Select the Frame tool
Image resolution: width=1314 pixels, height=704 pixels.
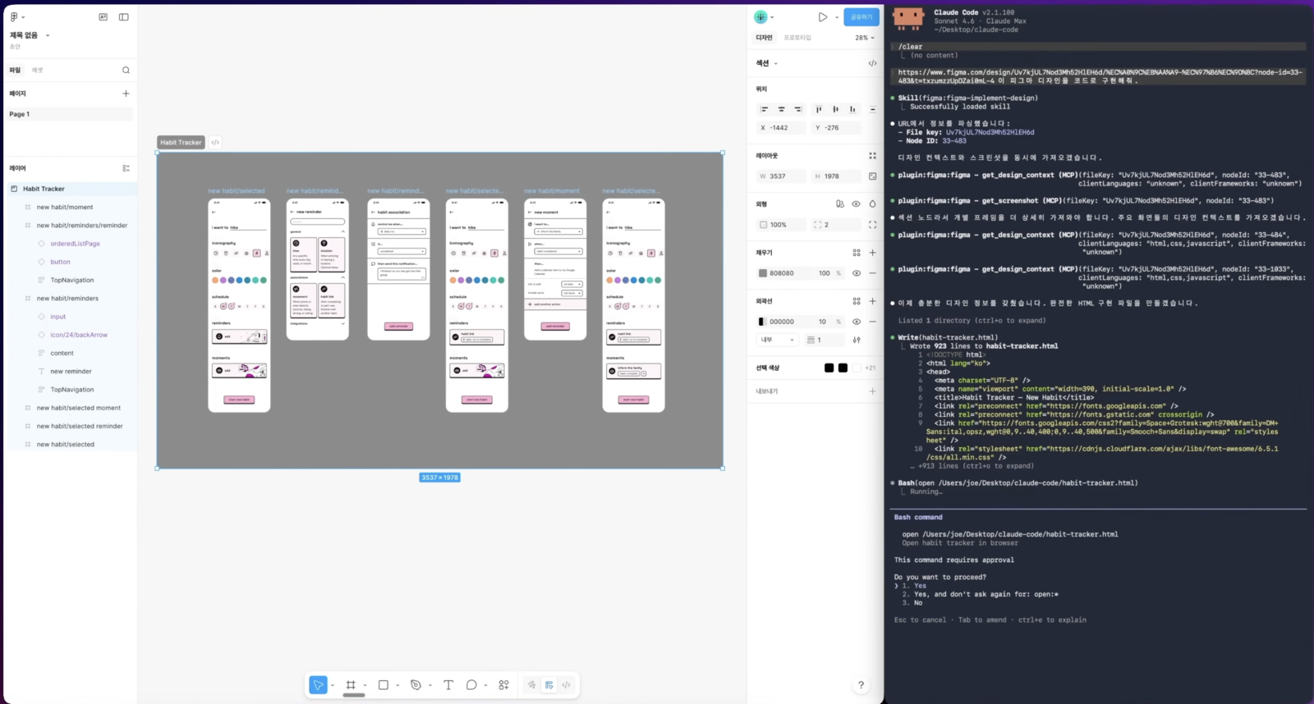[351, 685]
